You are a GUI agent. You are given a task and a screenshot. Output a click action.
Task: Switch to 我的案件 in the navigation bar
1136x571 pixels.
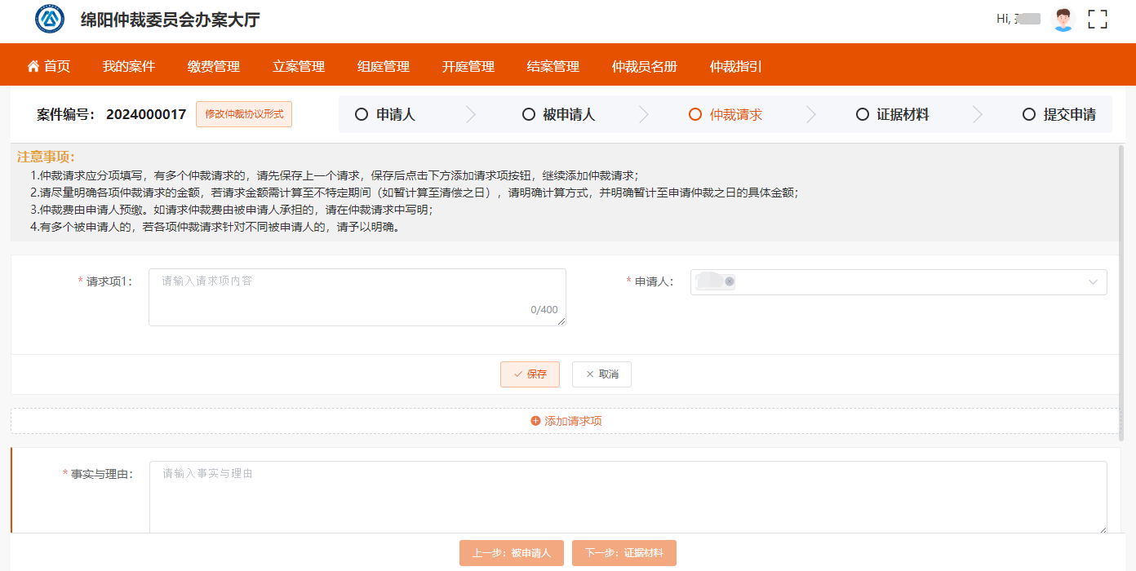pyautogui.click(x=128, y=66)
